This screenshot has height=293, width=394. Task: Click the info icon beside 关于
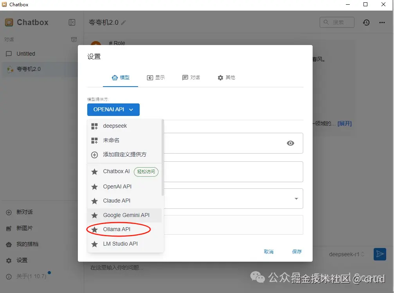click(x=9, y=277)
